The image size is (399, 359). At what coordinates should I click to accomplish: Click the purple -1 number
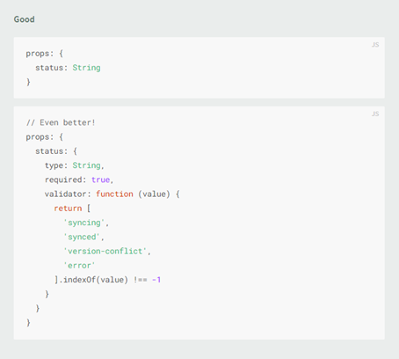(x=156, y=280)
